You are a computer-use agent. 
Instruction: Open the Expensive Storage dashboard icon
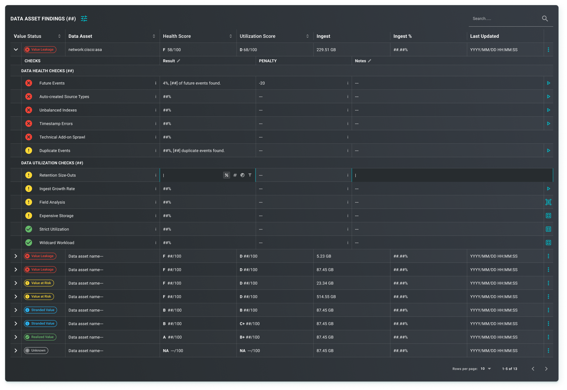coord(548,216)
